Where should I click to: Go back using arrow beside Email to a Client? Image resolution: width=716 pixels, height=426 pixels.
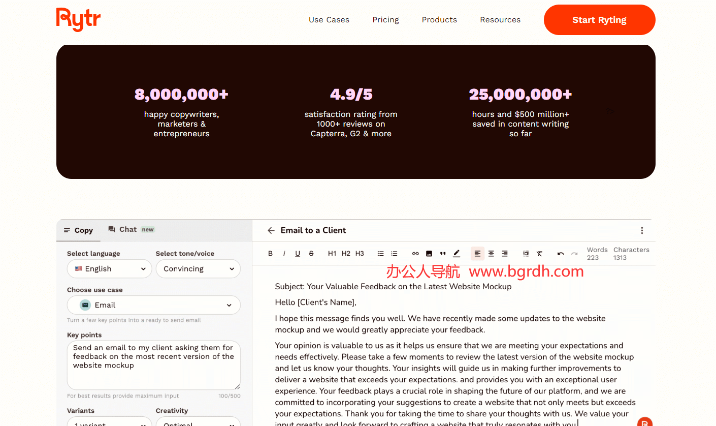coord(271,230)
